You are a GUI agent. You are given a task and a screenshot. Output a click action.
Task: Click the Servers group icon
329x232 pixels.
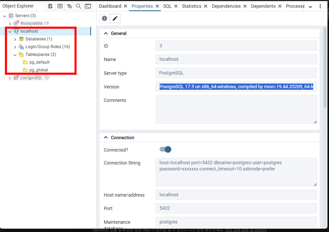[11, 15]
